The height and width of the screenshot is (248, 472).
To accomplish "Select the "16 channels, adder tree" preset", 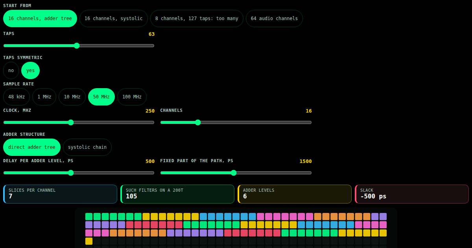I will (40, 19).
